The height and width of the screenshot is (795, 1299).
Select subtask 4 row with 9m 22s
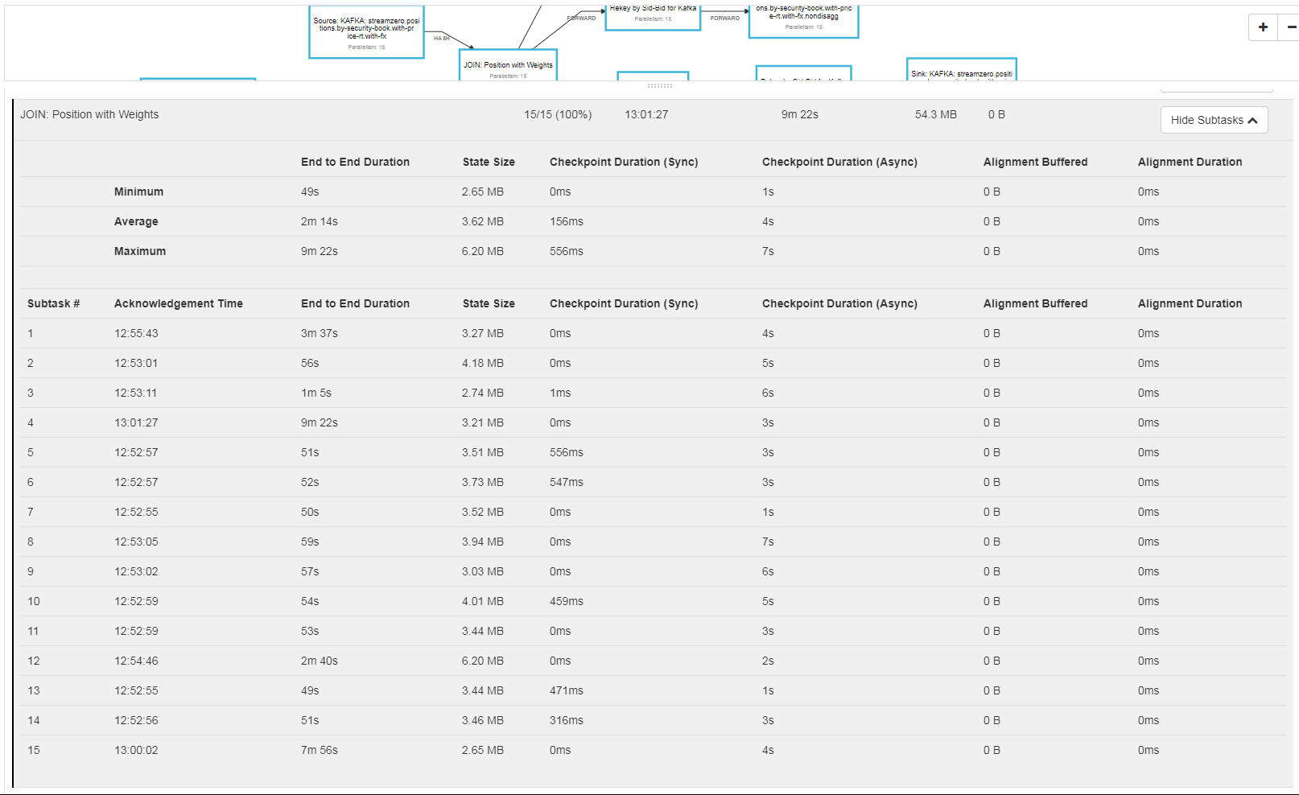point(319,422)
